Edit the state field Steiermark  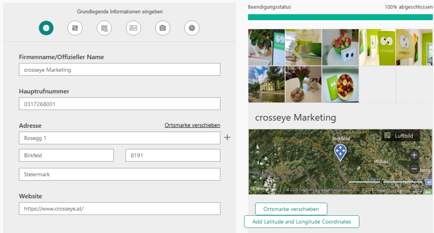[x=120, y=175]
